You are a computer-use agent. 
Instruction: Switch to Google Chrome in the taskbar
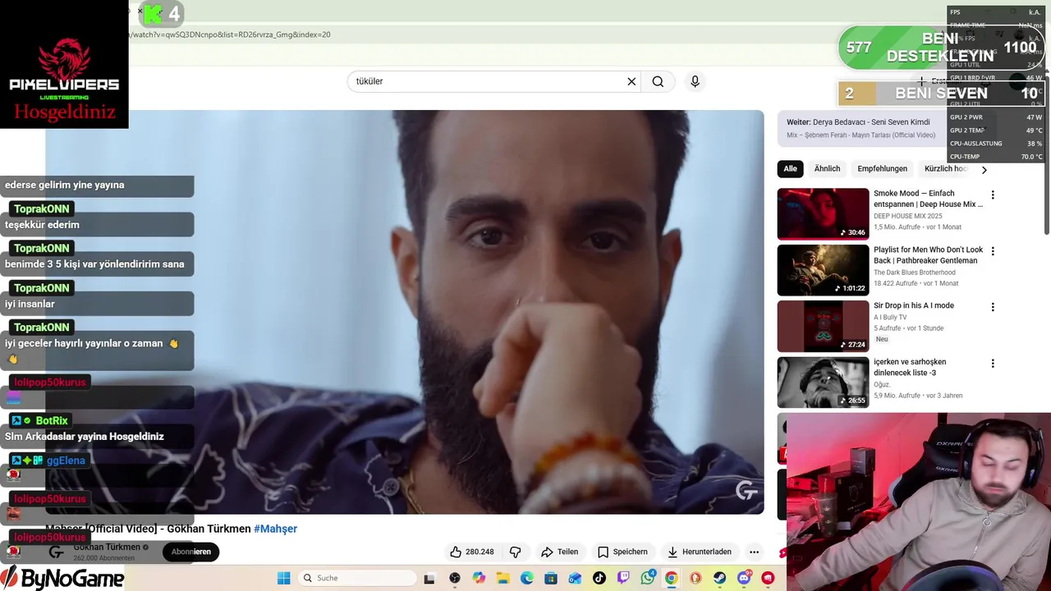pos(672,578)
